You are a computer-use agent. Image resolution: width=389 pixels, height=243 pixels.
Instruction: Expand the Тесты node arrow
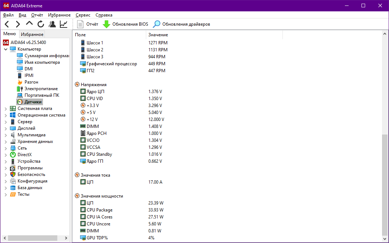click(6, 195)
